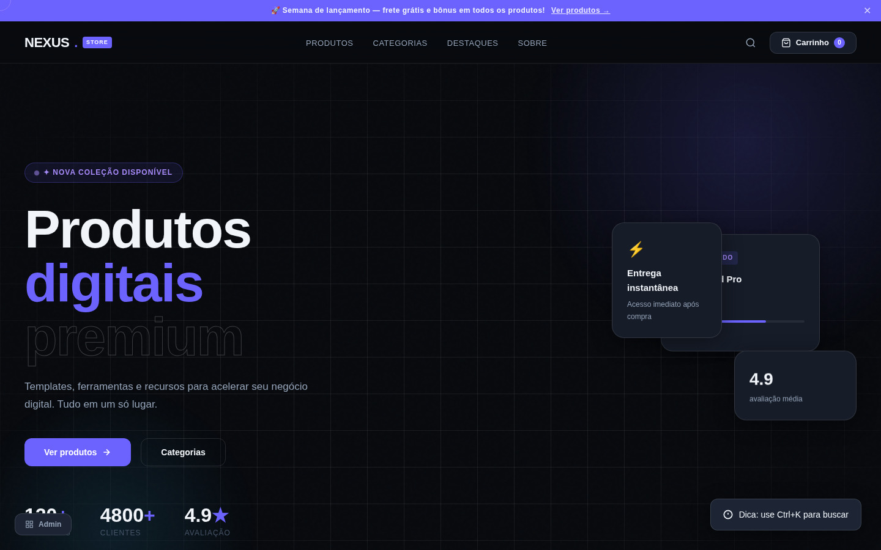The width and height of the screenshot is (881, 550).
Task: Click the NEXUS STORE logo
Action: (68, 43)
